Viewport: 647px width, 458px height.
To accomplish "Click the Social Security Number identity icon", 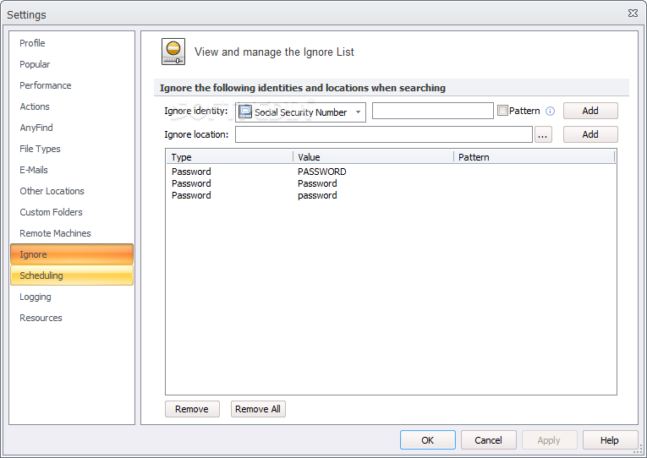I will (245, 112).
